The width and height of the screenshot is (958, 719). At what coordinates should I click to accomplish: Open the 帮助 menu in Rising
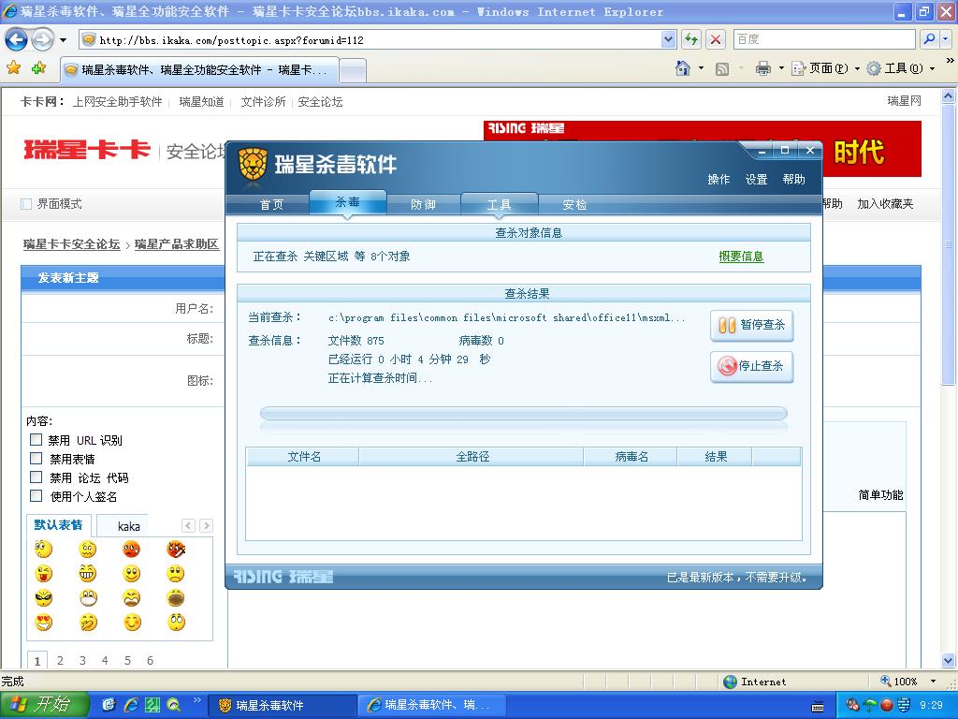(x=793, y=179)
